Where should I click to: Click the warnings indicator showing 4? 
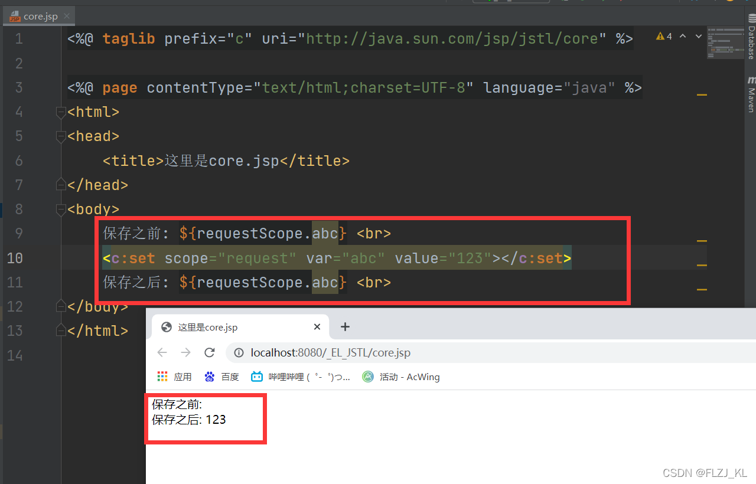coord(664,37)
